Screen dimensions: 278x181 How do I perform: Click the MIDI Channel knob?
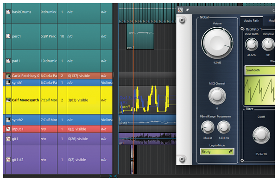pyautogui.click(x=217, y=96)
